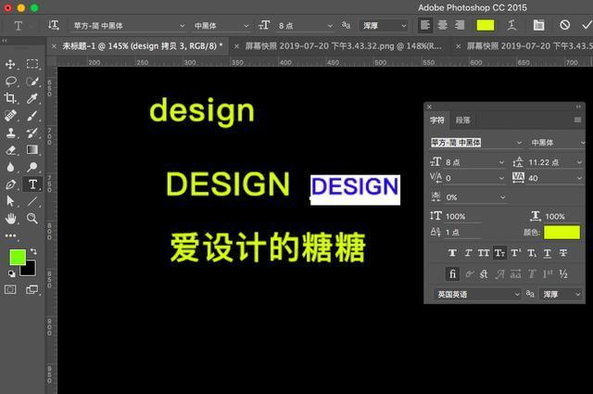Open Character panel font family dropdown
The image size is (593, 394).
pyautogui.click(x=519, y=143)
